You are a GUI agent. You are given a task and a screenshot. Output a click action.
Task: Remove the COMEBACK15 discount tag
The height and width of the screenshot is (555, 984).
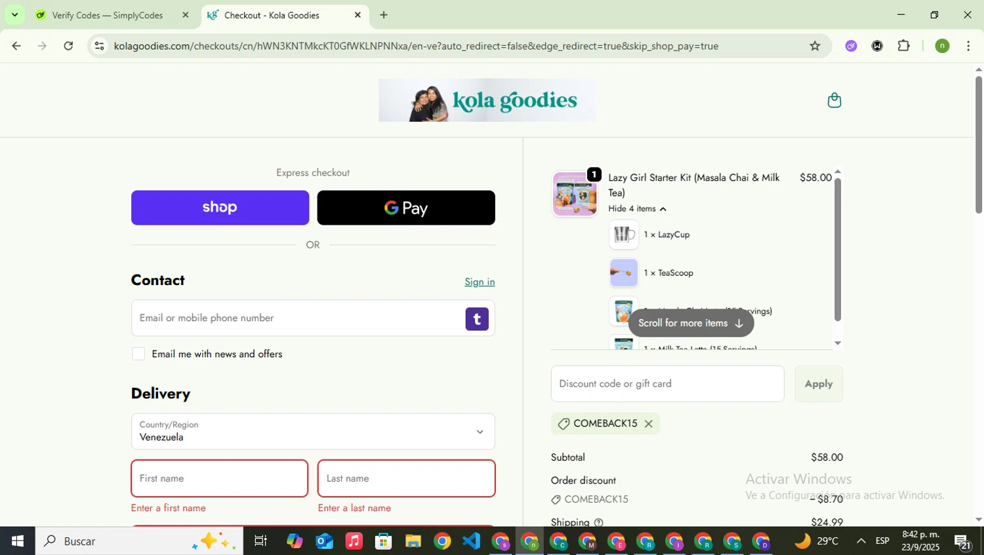coord(648,424)
